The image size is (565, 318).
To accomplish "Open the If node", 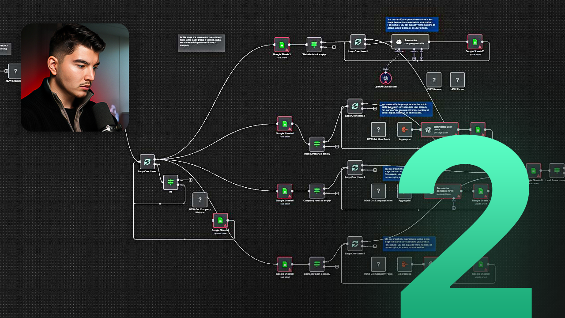I will 171,182.
